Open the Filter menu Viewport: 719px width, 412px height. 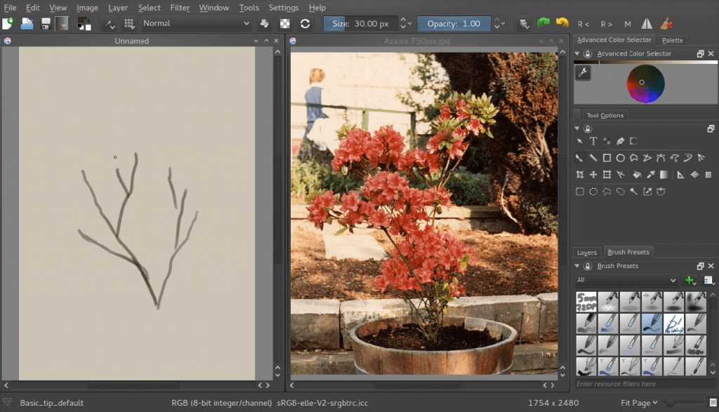tap(180, 8)
